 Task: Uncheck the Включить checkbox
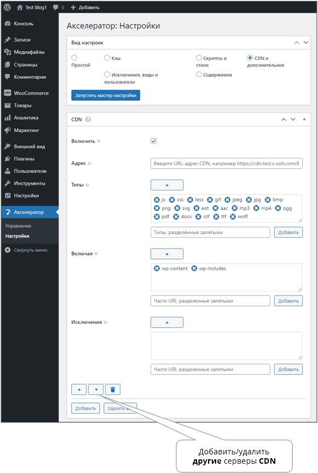point(154,141)
